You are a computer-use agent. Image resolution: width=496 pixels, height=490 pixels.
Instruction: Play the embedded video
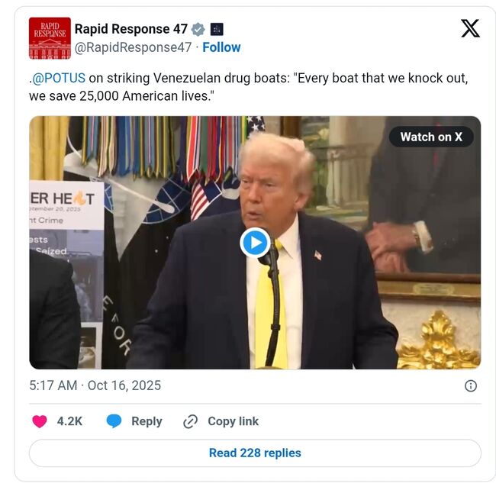(255, 243)
